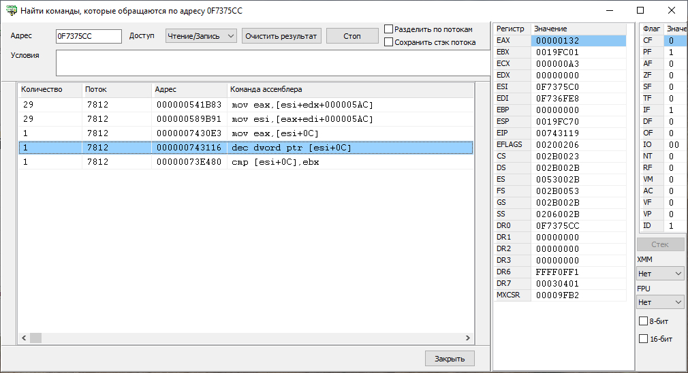Click the disabled Стек button
The width and height of the screenshot is (688, 373).
point(660,244)
